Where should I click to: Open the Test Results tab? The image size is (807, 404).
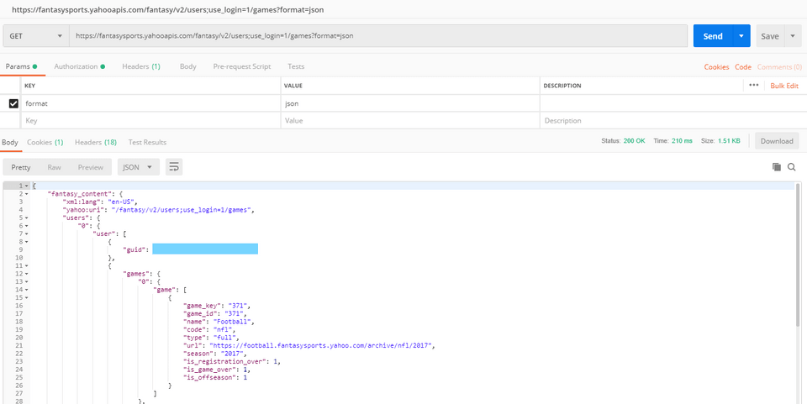coord(147,142)
